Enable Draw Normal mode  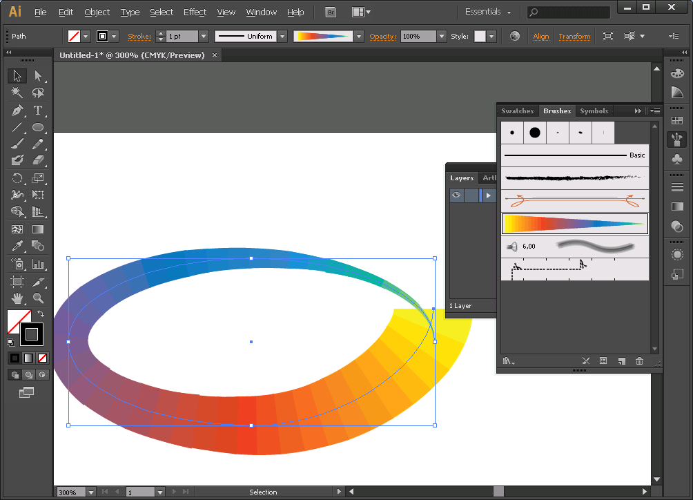[15, 375]
